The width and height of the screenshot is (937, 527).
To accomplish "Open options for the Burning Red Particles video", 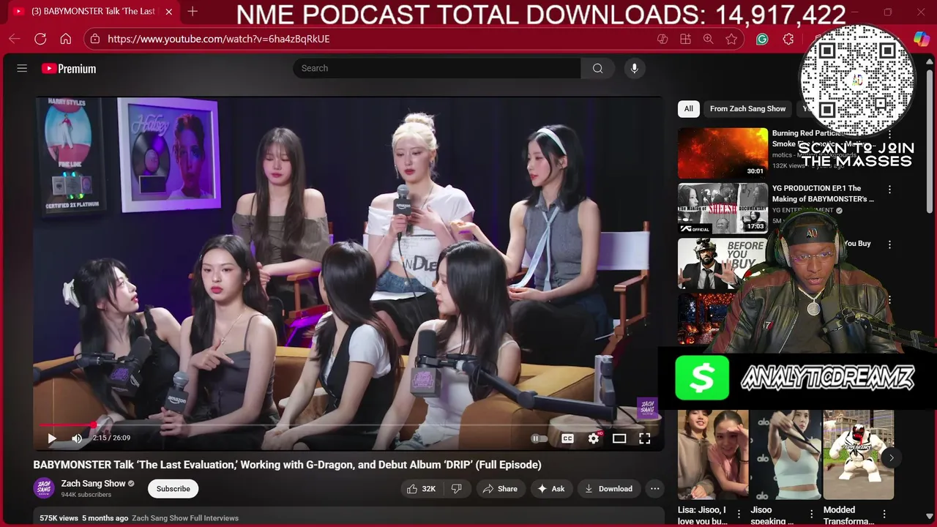I will (890, 135).
